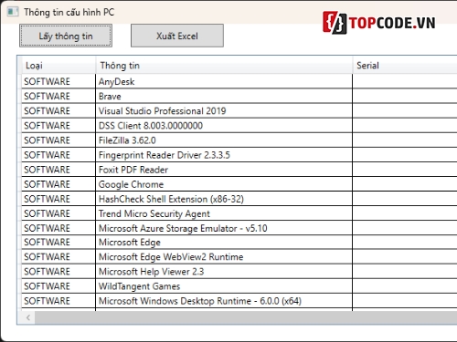Click the FileZilla 3.62.0 cell
This screenshot has width=457, height=342.
click(x=224, y=140)
